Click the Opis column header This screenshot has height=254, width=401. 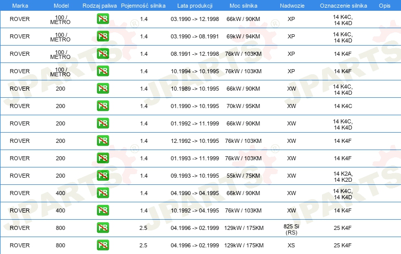pyautogui.click(x=385, y=6)
